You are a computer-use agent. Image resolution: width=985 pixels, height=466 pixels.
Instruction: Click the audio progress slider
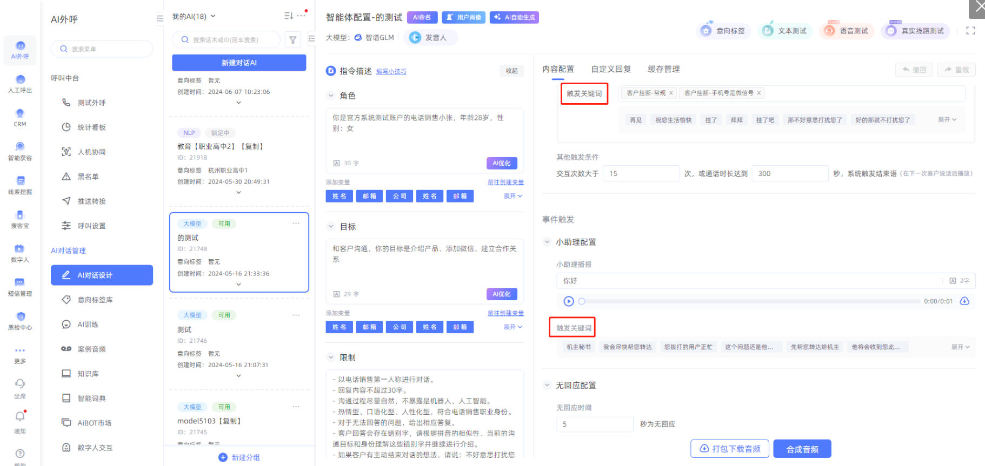click(750, 301)
